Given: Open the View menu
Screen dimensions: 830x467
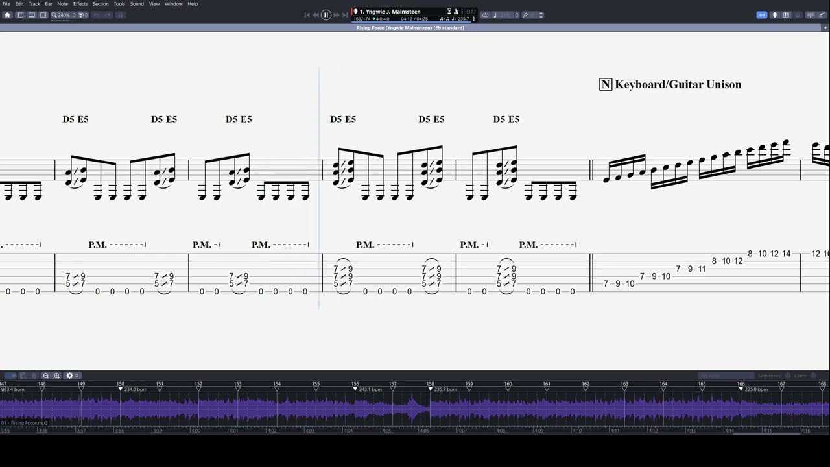Looking at the screenshot, I should pyautogui.click(x=154, y=4).
